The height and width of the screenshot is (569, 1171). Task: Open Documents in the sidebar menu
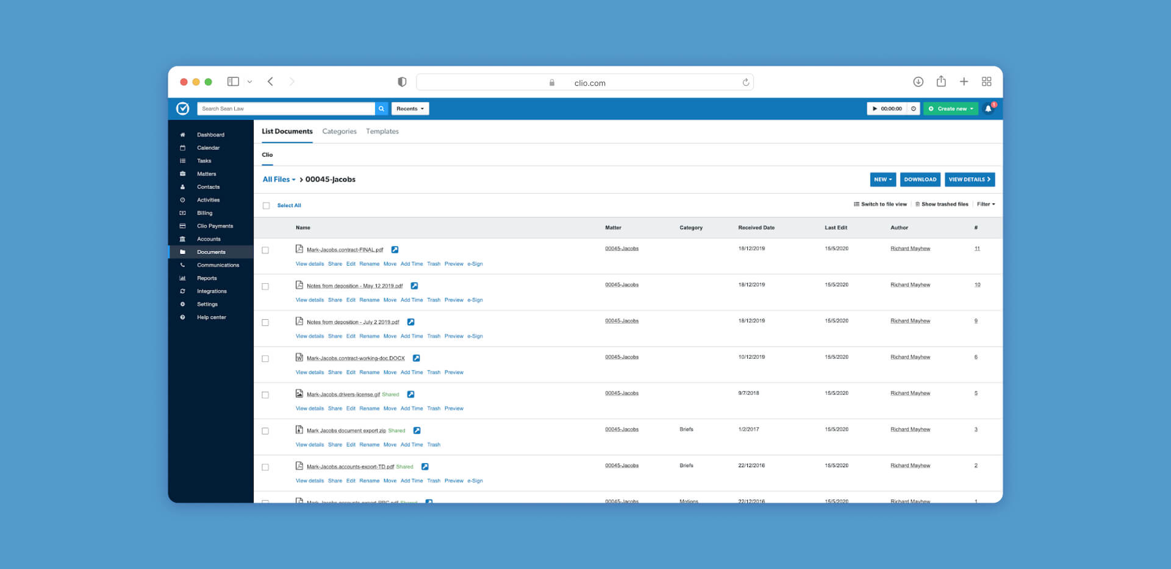pyautogui.click(x=210, y=252)
